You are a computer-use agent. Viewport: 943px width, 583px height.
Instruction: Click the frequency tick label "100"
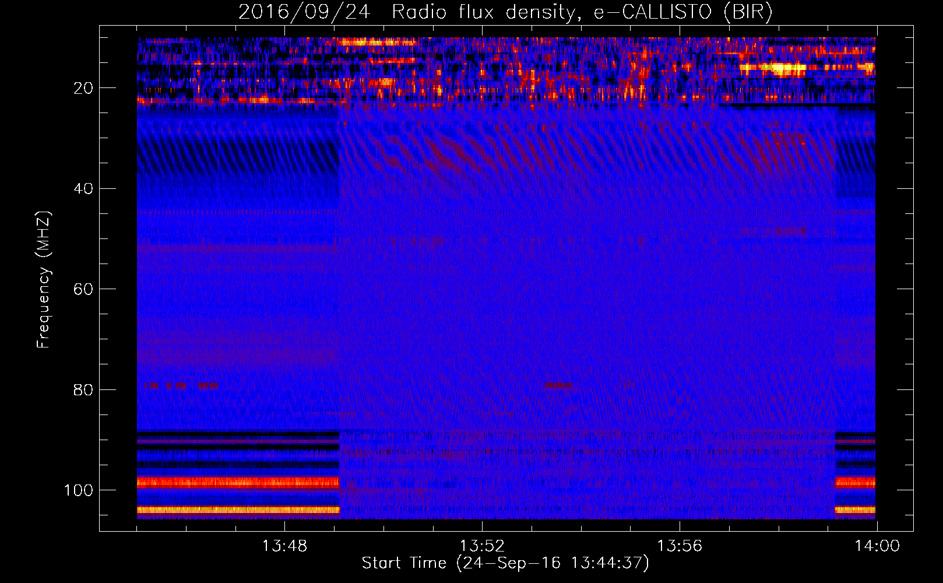pyautogui.click(x=79, y=490)
